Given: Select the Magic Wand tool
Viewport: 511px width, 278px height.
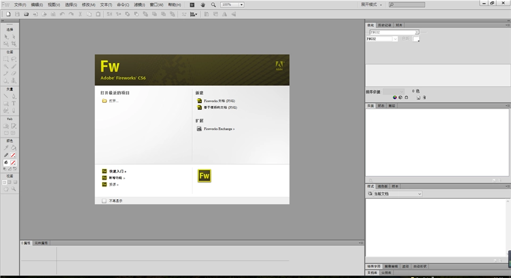Looking at the screenshot, I should [x=6, y=67].
